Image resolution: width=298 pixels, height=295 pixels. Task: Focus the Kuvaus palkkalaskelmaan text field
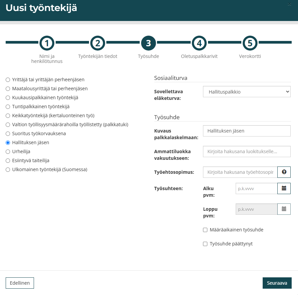pyautogui.click(x=247, y=131)
